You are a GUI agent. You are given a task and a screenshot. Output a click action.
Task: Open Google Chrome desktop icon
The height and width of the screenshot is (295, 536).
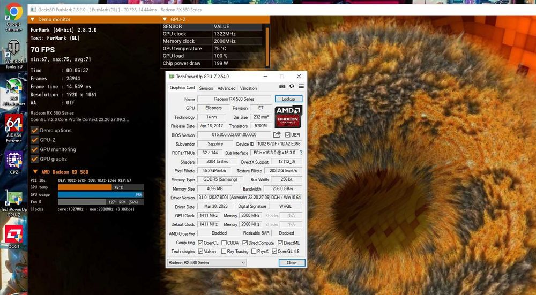pos(14,18)
